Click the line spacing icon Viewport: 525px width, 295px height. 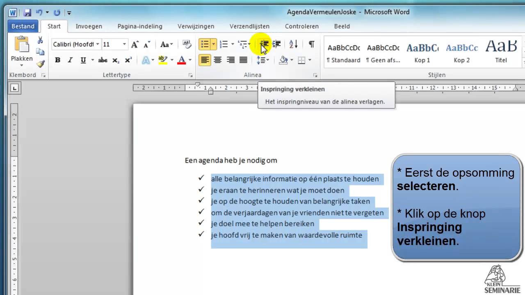point(261,60)
